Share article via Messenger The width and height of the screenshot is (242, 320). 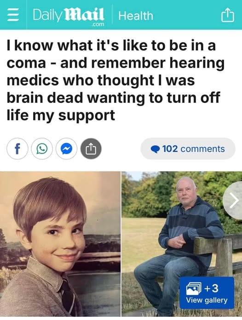tap(66, 148)
